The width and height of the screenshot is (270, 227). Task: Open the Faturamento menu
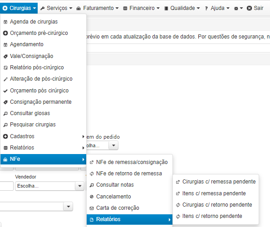(98, 8)
